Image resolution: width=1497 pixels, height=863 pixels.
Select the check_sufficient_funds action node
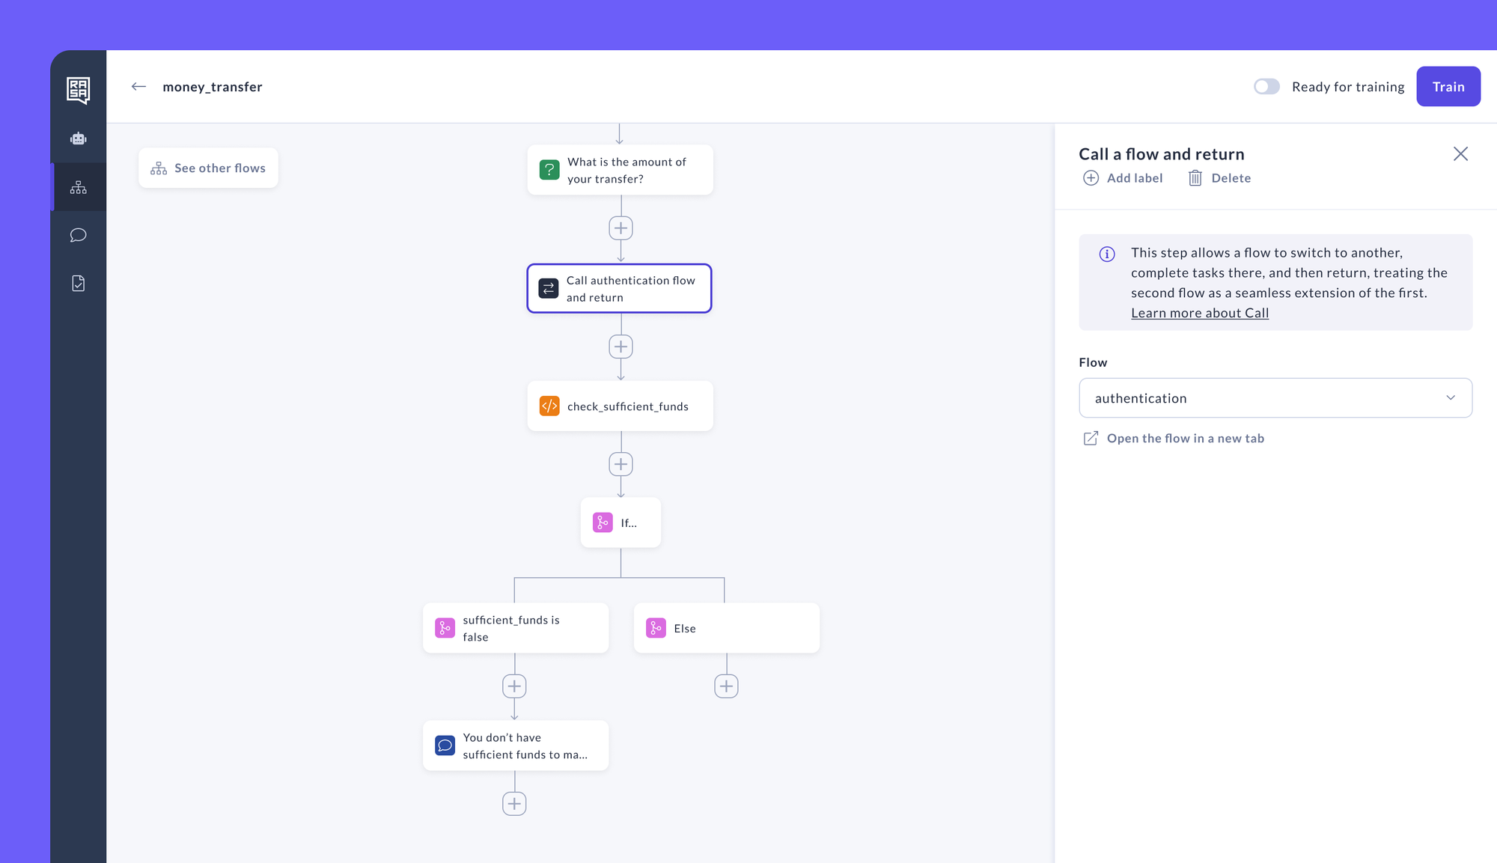(x=620, y=406)
